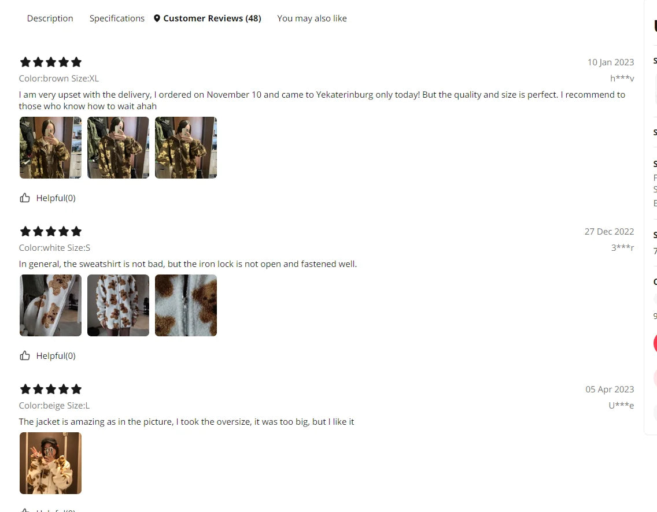Mark white size S review as Helpful

click(x=48, y=355)
